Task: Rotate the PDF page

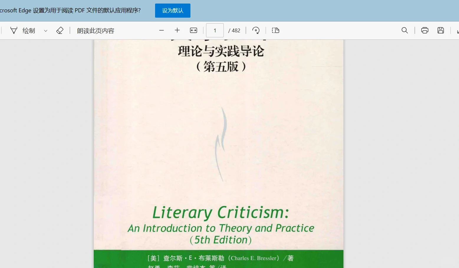Action: pos(256,30)
